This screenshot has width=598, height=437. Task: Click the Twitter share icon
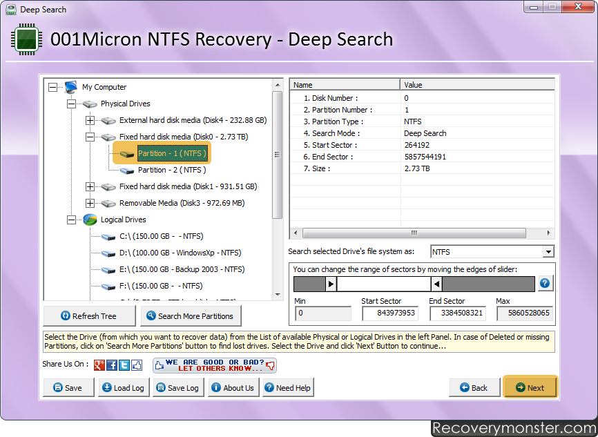pyautogui.click(x=124, y=365)
